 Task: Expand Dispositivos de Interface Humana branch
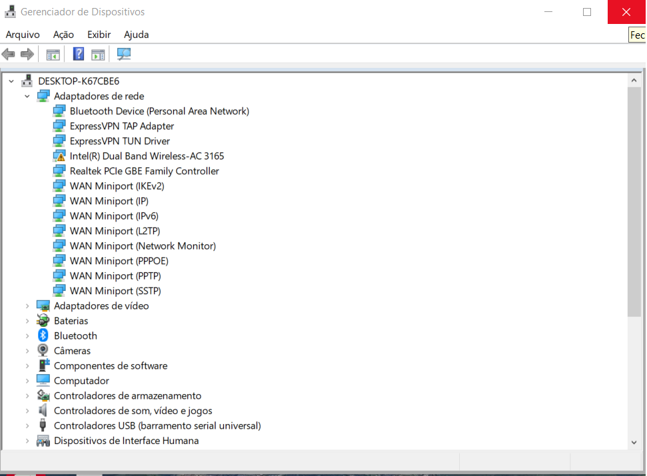[27, 441]
